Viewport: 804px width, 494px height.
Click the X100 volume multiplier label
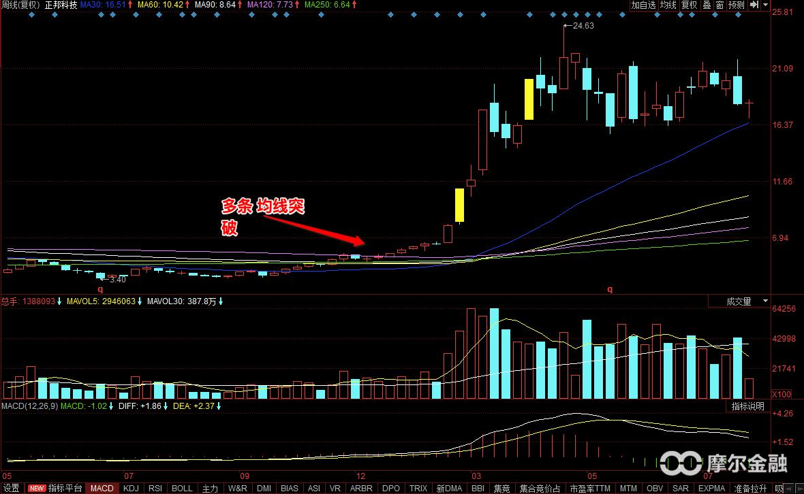[782, 394]
